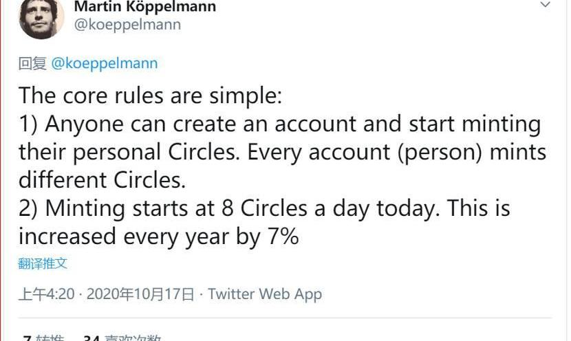Click the text 'increased every year by 7%'
571x341 pixels.
click(159, 236)
